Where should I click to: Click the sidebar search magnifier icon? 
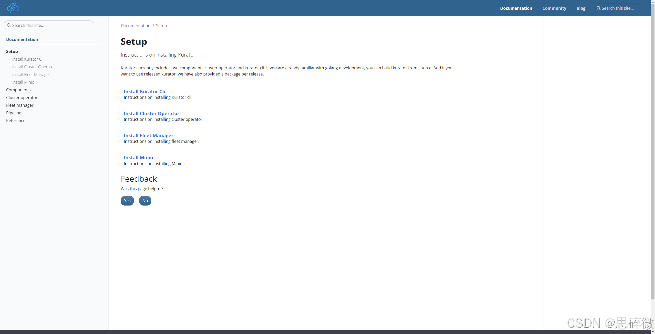click(x=9, y=25)
